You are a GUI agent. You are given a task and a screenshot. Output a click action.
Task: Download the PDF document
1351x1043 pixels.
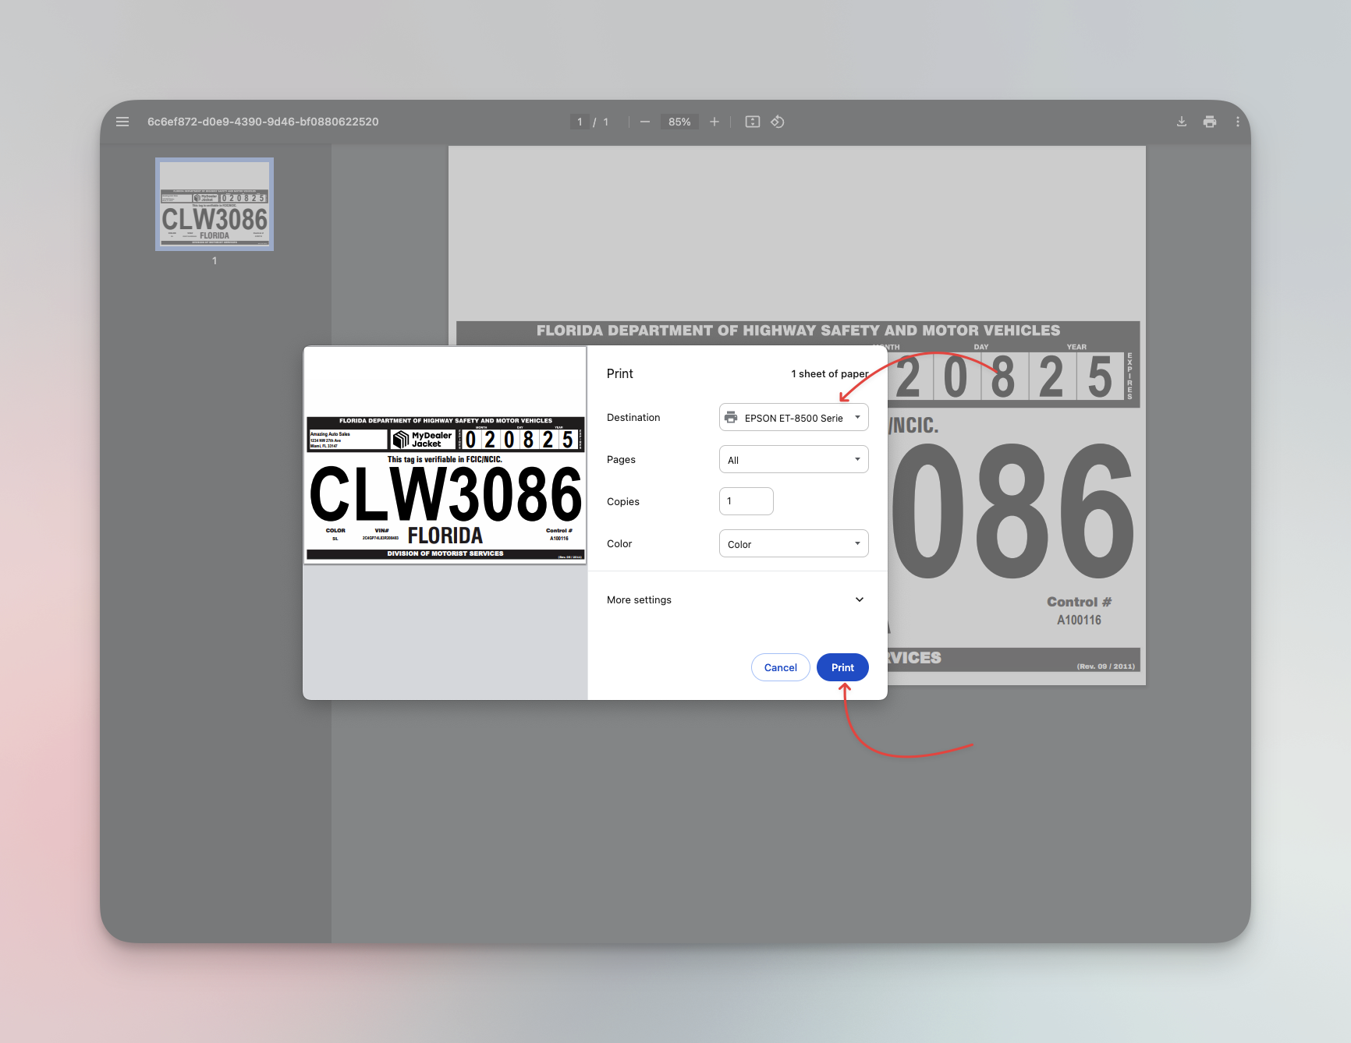point(1181,122)
